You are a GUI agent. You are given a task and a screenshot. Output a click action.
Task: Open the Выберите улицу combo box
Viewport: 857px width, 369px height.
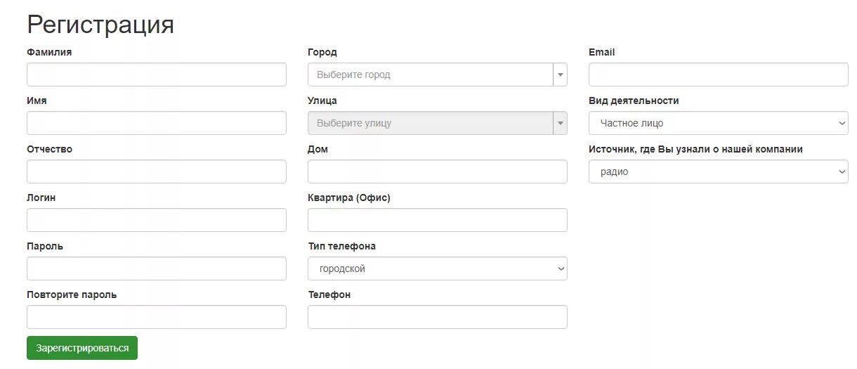point(430,123)
